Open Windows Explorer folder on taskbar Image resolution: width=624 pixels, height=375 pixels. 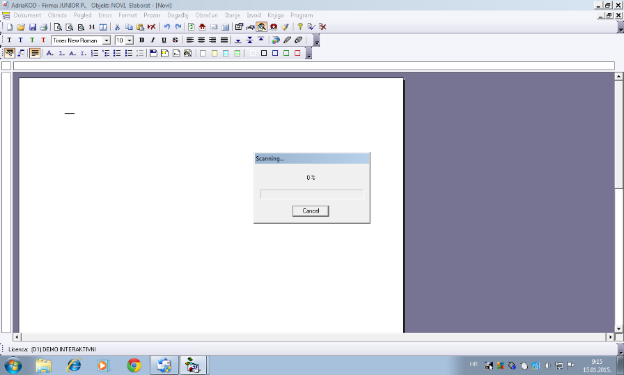(x=43, y=365)
